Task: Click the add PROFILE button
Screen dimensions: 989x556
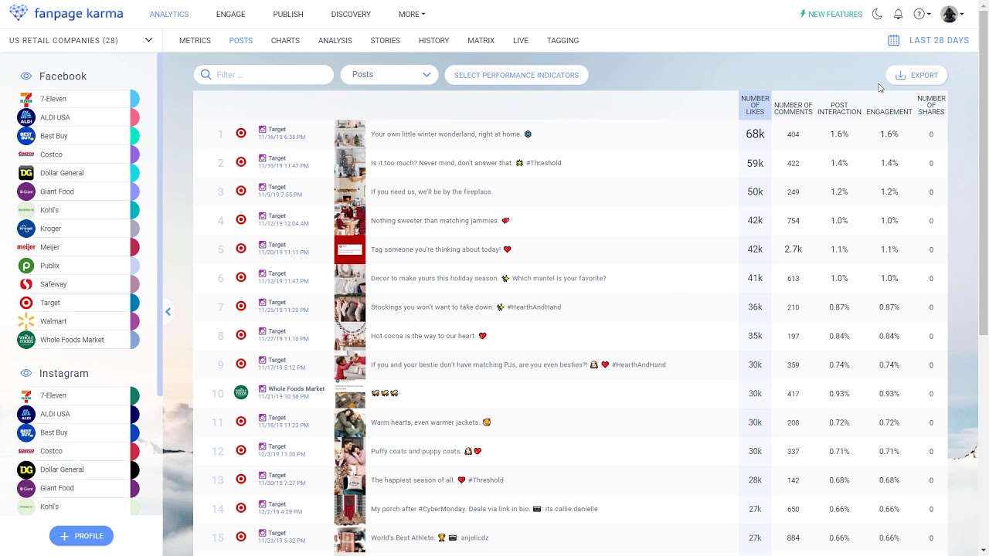Action: click(81, 536)
